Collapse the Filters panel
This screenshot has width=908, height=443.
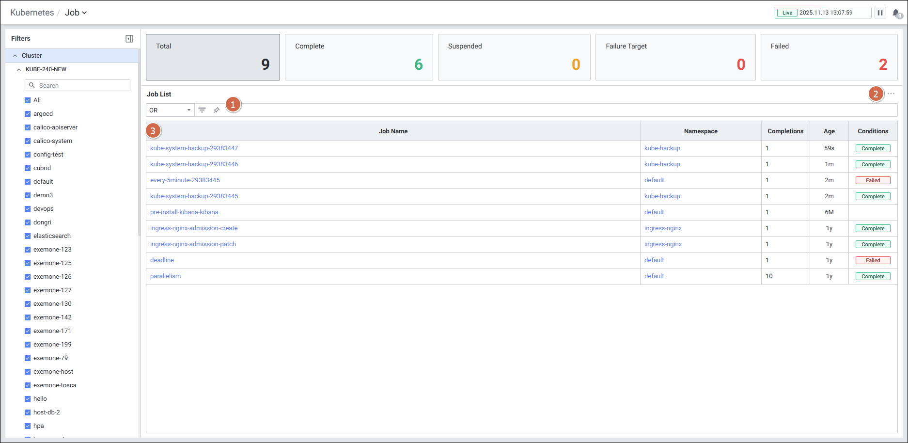click(129, 39)
